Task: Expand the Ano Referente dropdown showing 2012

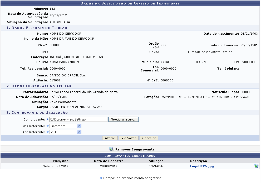Action: coord(66,132)
